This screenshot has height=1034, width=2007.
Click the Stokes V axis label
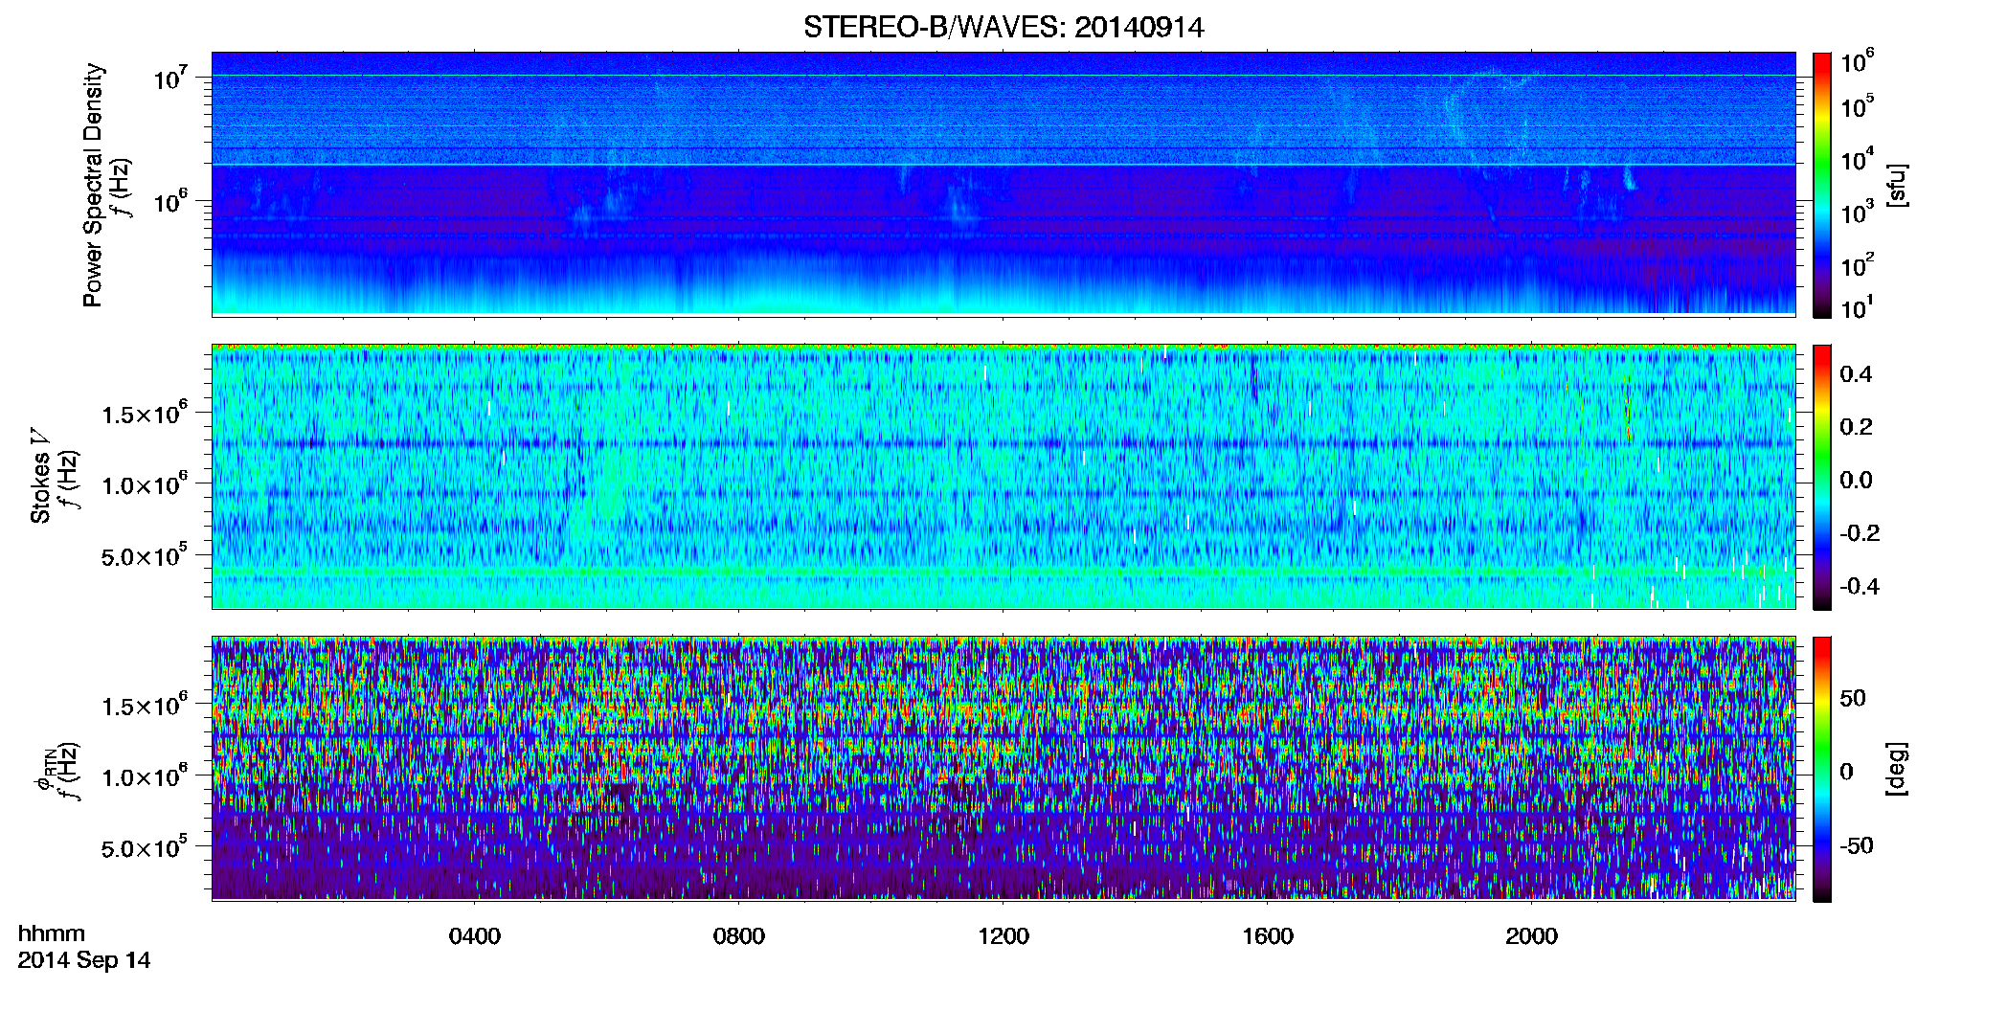point(40,477)
